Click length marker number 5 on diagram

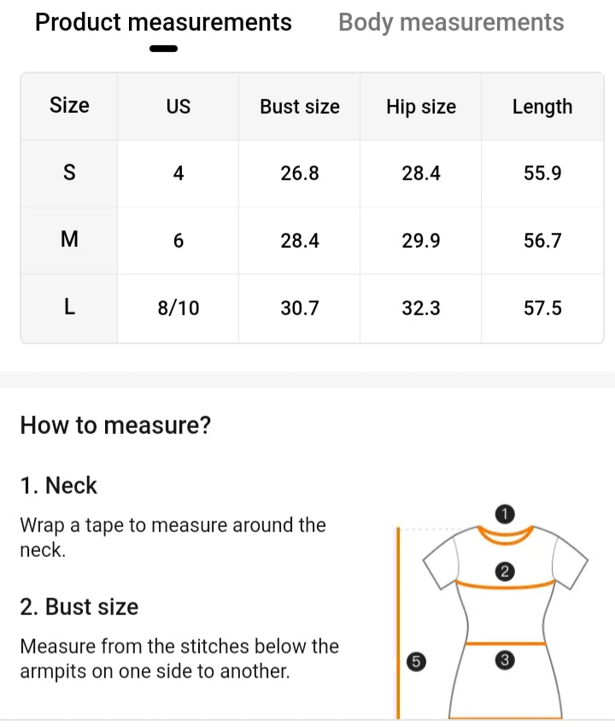[x=416, y=660]
